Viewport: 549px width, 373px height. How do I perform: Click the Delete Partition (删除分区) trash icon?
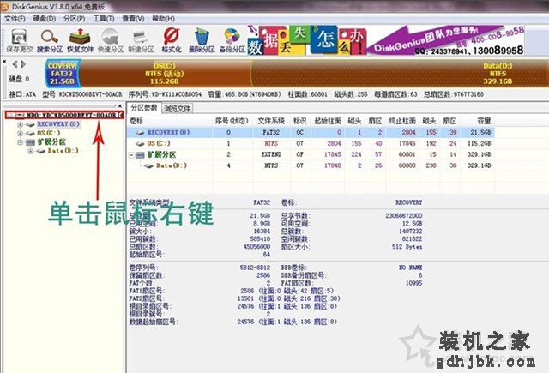(x=202, y=40)
